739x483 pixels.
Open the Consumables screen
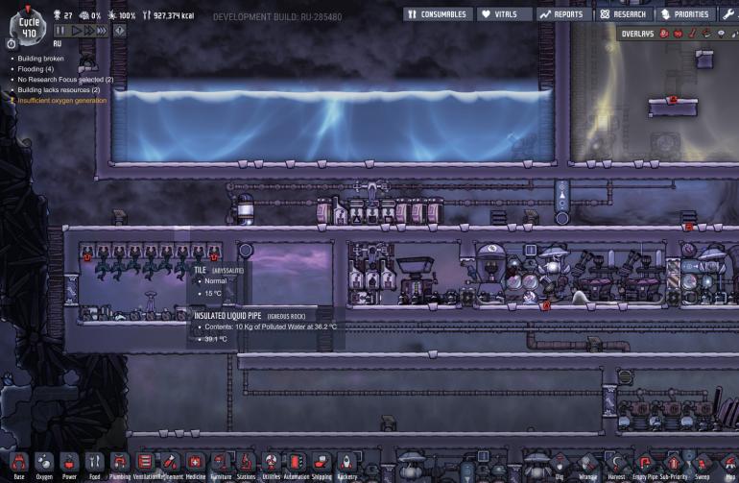438,14
